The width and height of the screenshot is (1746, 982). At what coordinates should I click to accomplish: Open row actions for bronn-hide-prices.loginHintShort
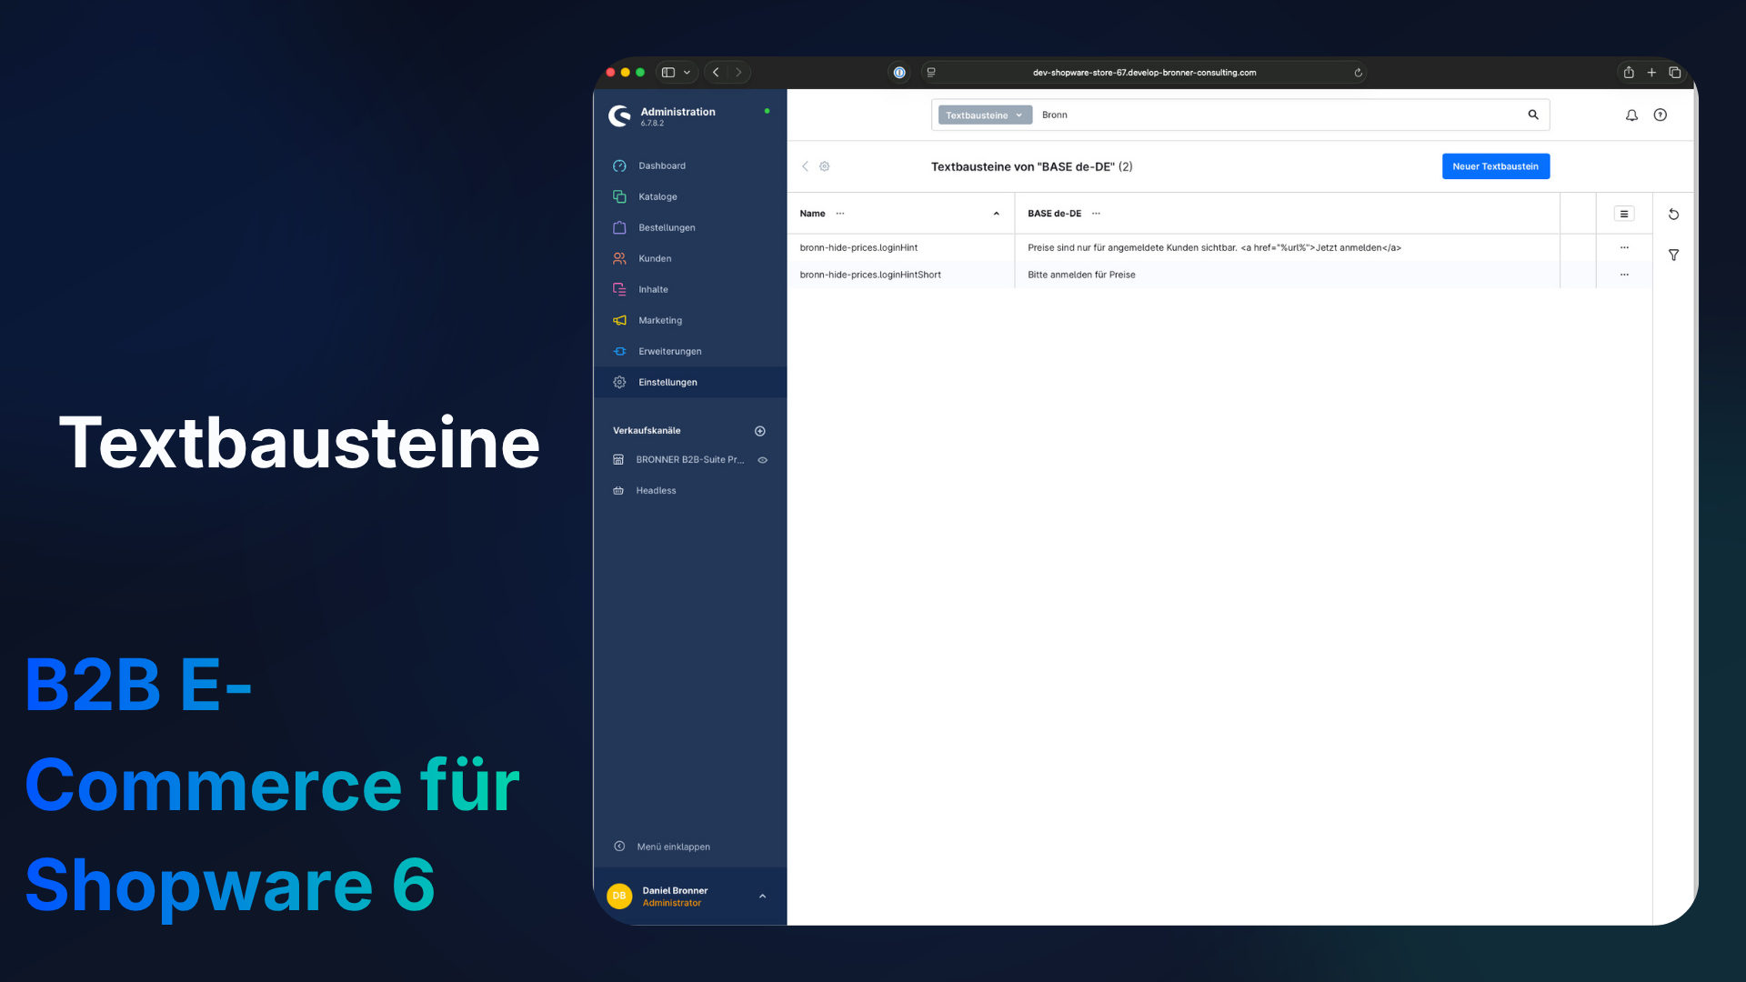pos(1624,275)
